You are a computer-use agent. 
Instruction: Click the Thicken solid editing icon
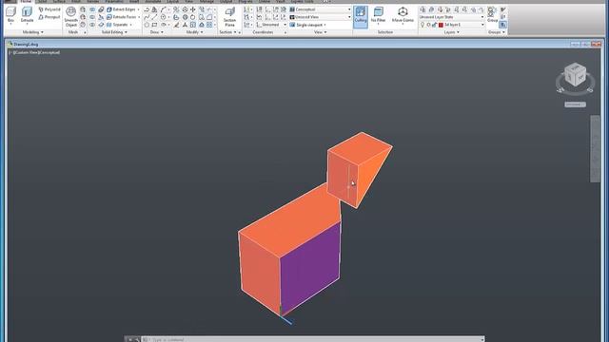pos(101,25)
